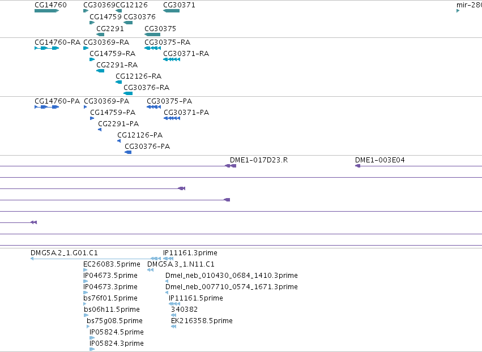
Task: Select the CG14759 gene label
Action: point(105,16)
